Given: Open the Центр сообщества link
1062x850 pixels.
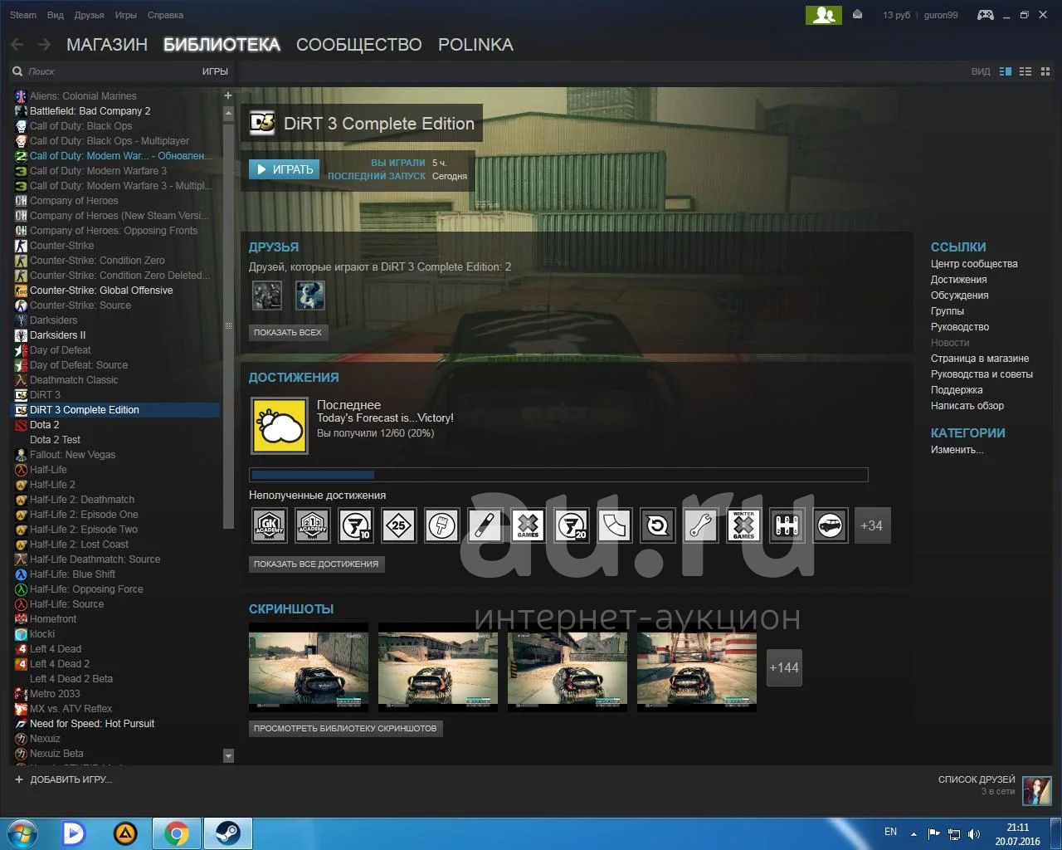Looking at the screenshot, I should [x=974, y=264].
